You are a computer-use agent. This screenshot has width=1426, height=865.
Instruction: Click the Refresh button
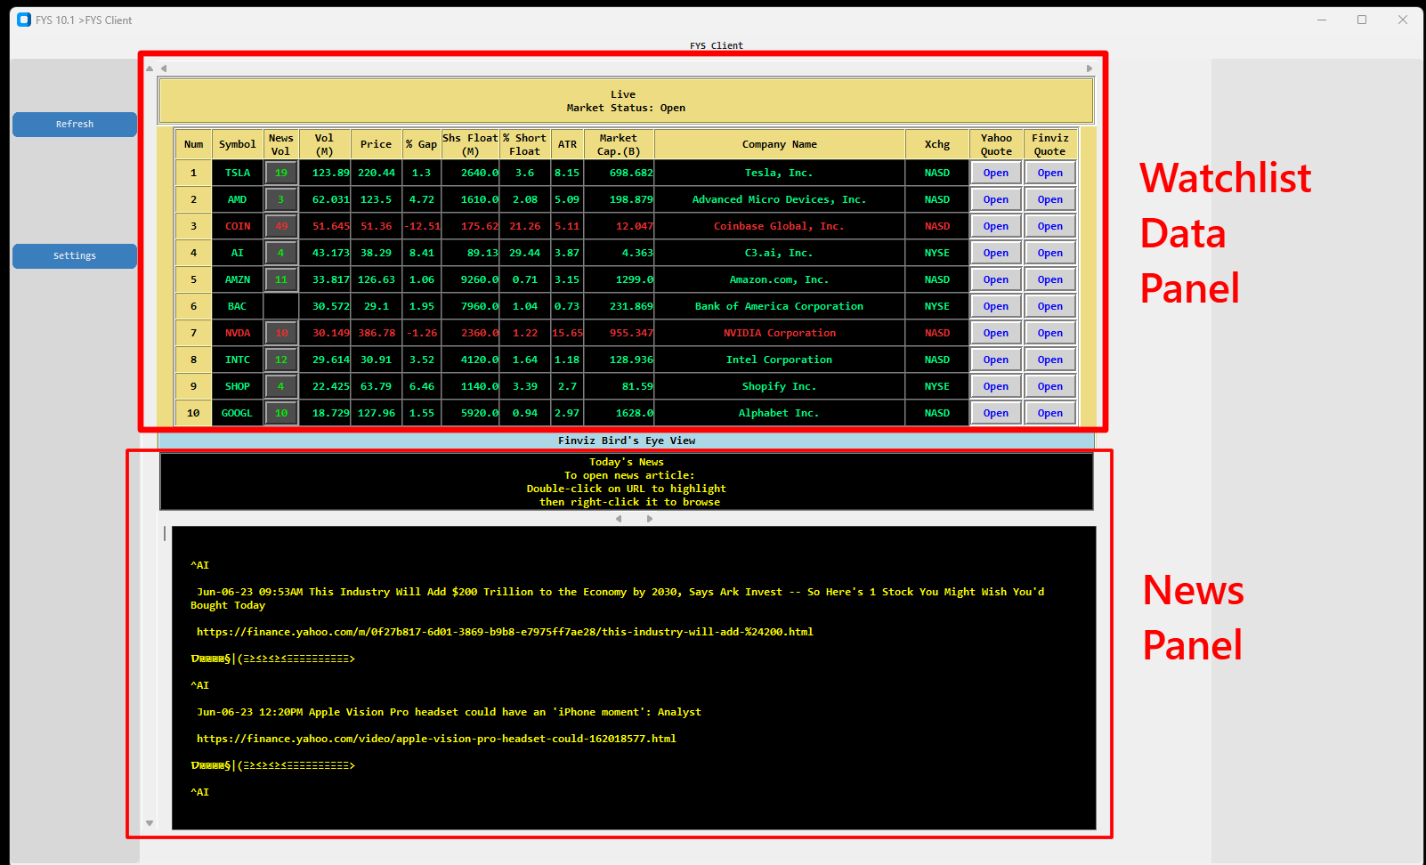point(75,125)
